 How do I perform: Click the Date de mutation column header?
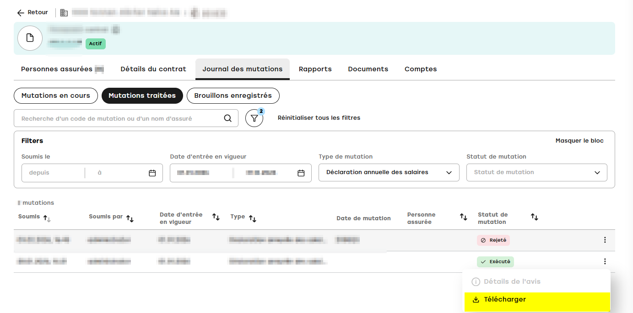pyautogui.click(x=363, y=218)
